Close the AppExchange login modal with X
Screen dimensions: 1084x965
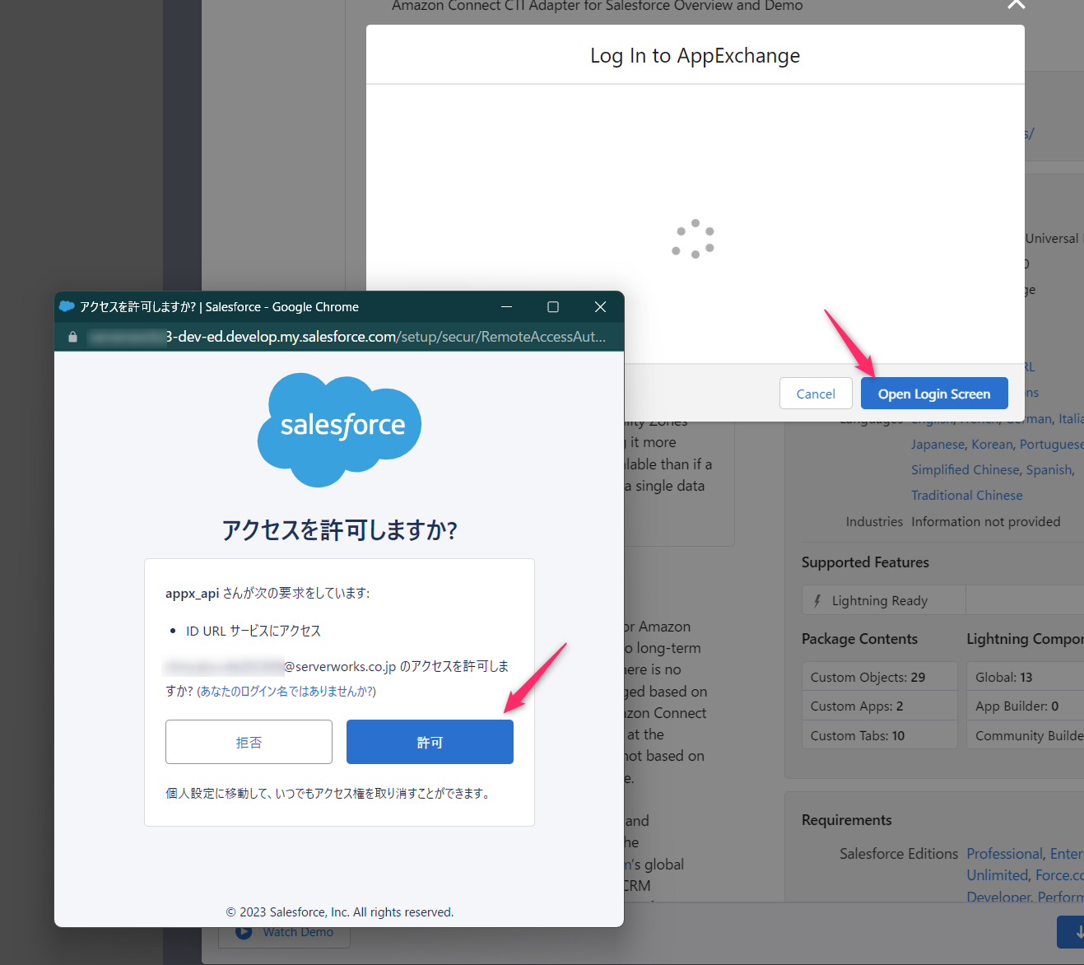[1017, 3]
